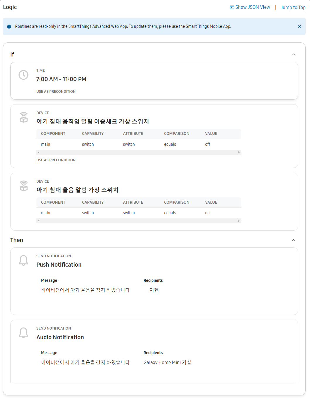Click the JSON view icon beside Show JSON View

pos(232,7)
